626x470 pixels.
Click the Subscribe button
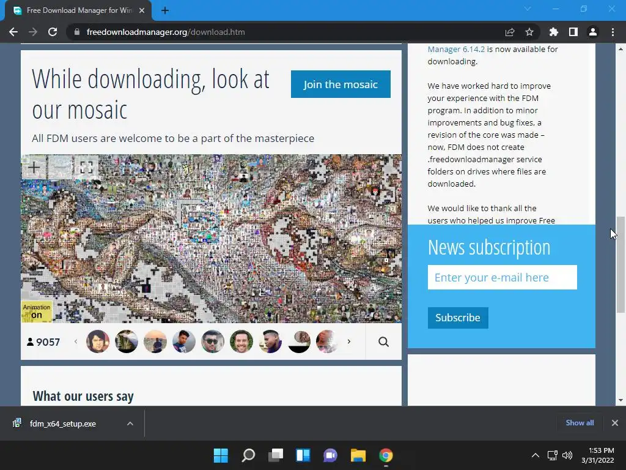point(458,318)
